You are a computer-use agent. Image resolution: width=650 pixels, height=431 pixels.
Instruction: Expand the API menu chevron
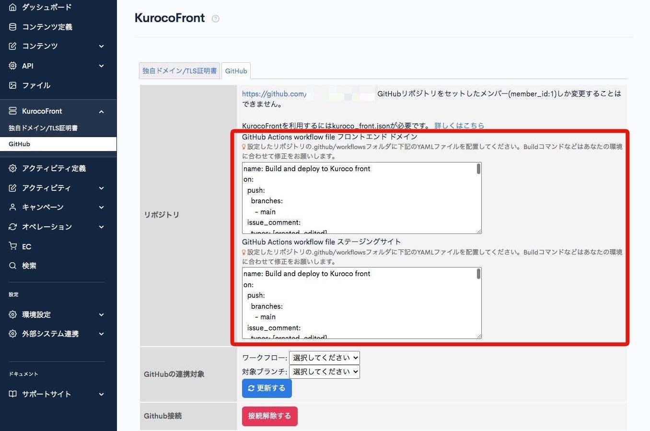(101, 66)
